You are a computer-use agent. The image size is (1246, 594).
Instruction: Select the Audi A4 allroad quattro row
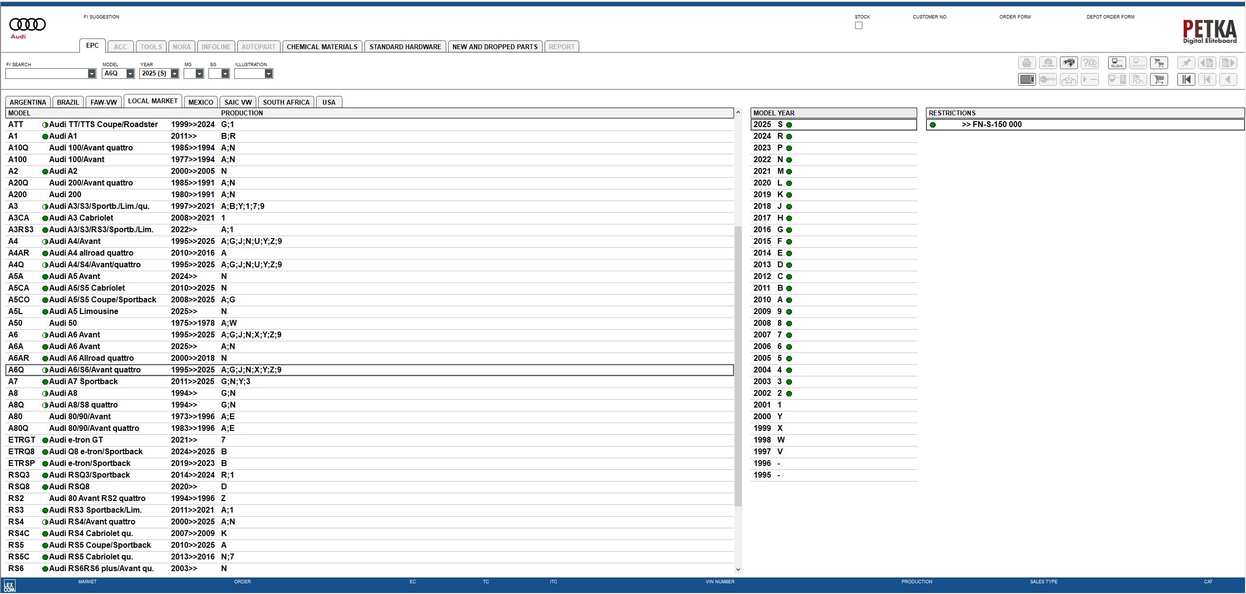tap(370, 253)
